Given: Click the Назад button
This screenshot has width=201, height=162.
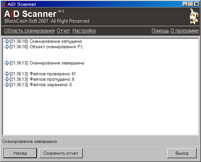Looking at the screenshot, I should point(20,153).
